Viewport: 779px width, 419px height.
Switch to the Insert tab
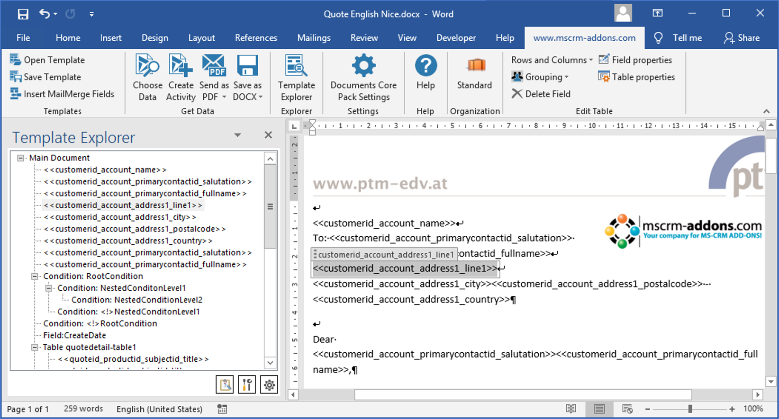[111, 38]
